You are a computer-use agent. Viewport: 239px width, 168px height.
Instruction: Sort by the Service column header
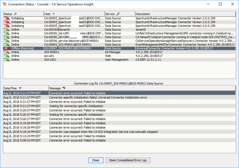pyautogui.click(x=120, y=14)
